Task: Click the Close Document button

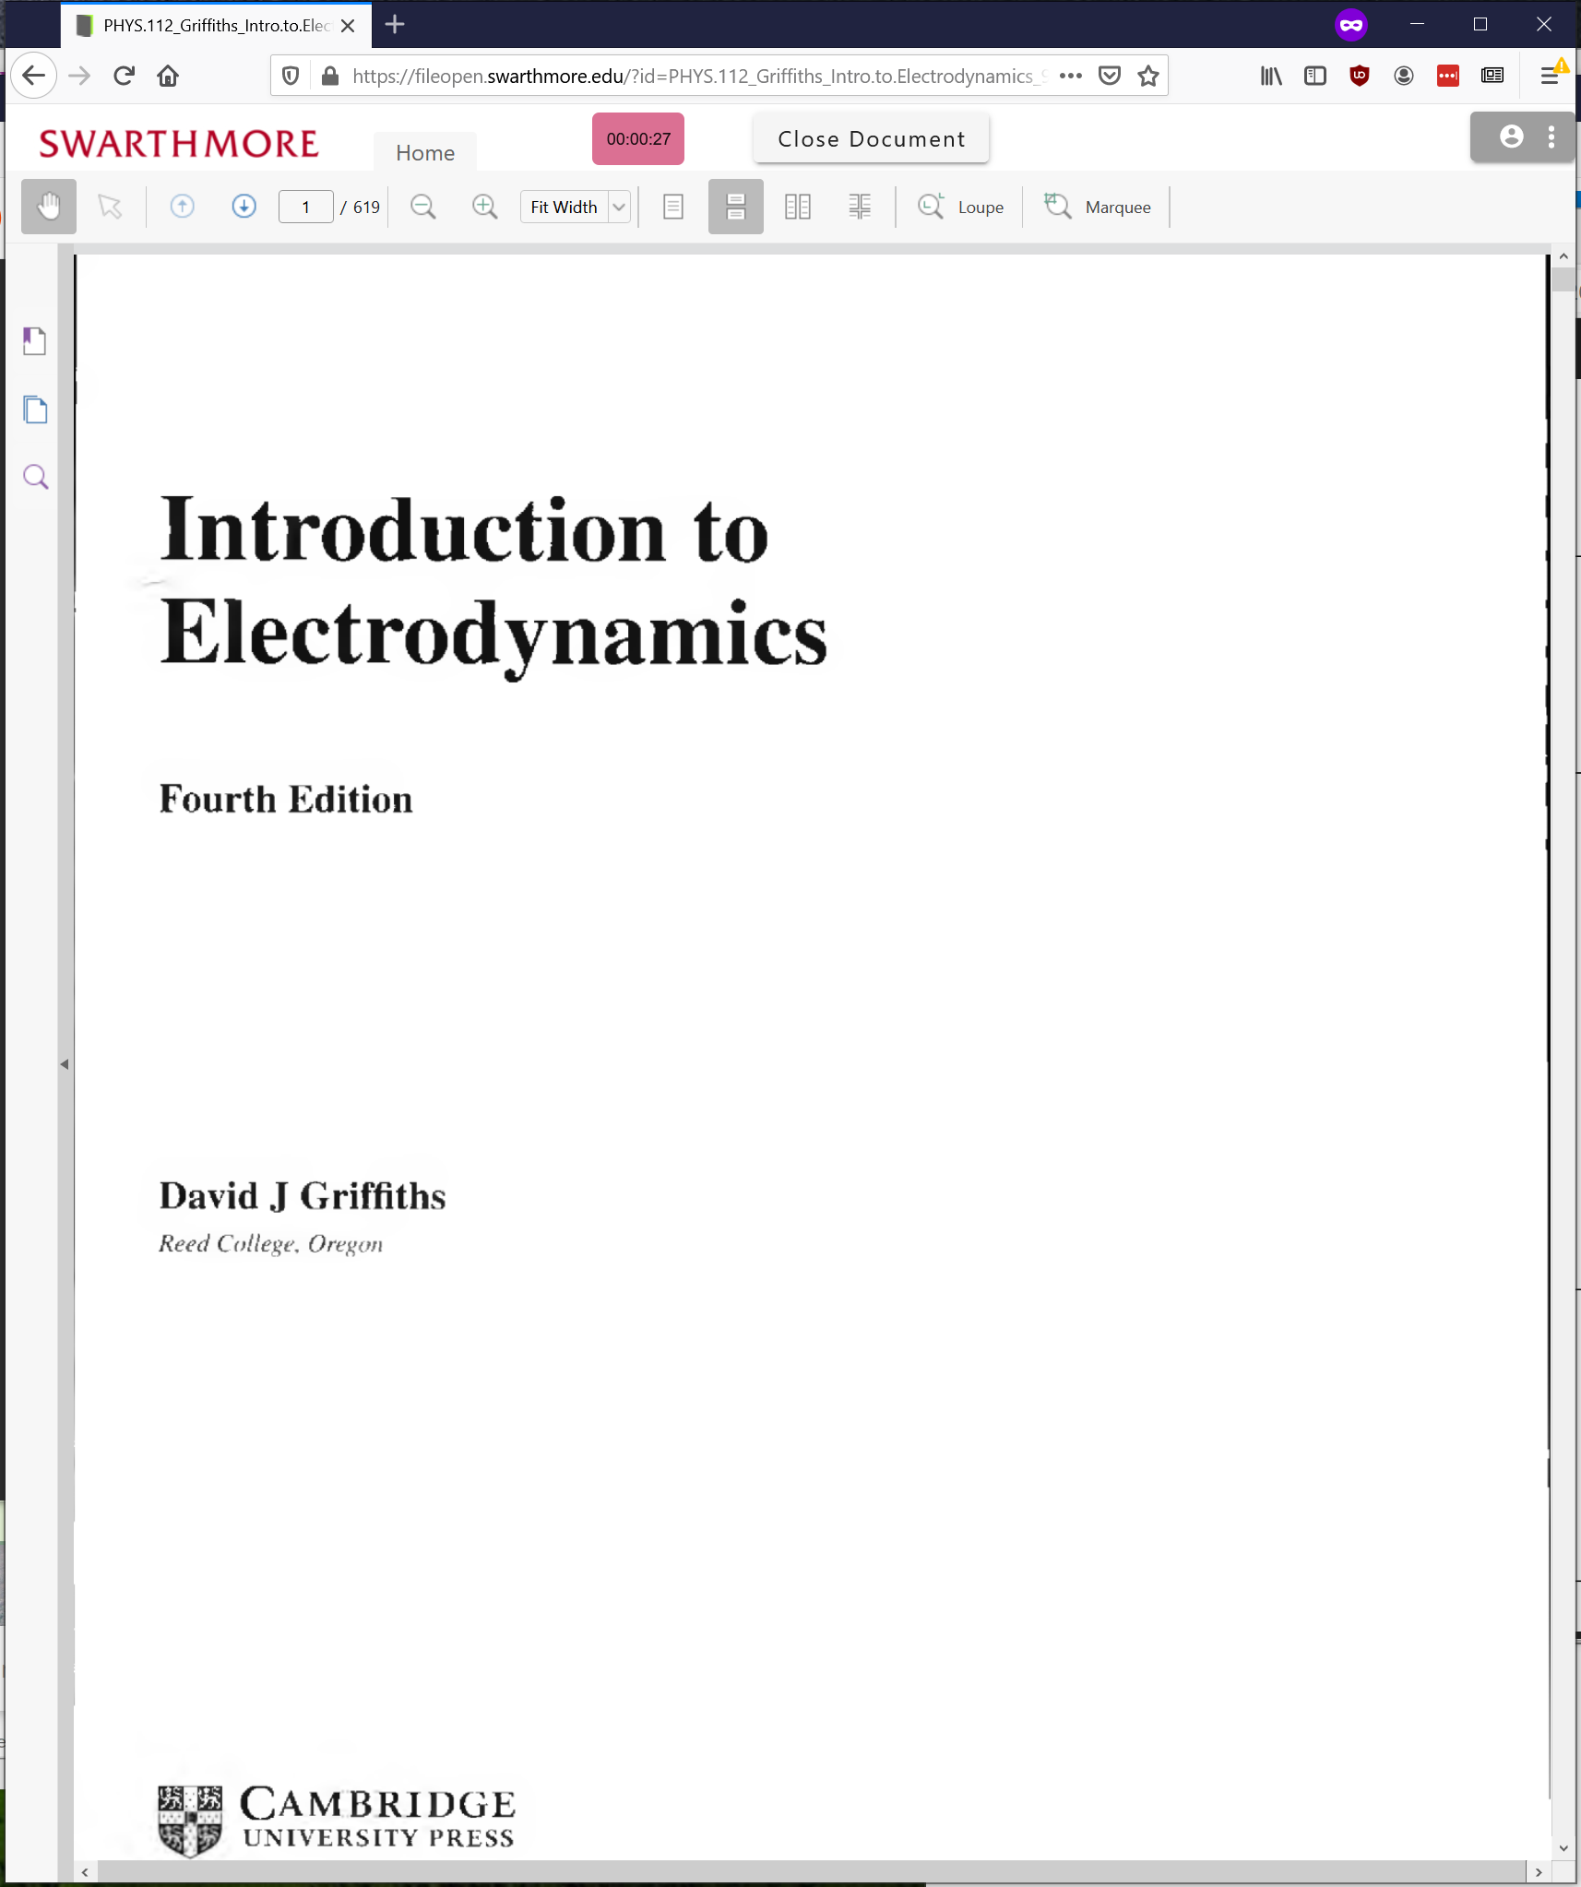Action: point(871,138)
